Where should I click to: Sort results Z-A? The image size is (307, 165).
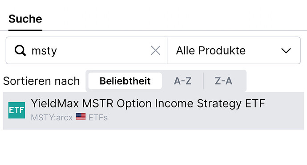(x=224, y=81)
